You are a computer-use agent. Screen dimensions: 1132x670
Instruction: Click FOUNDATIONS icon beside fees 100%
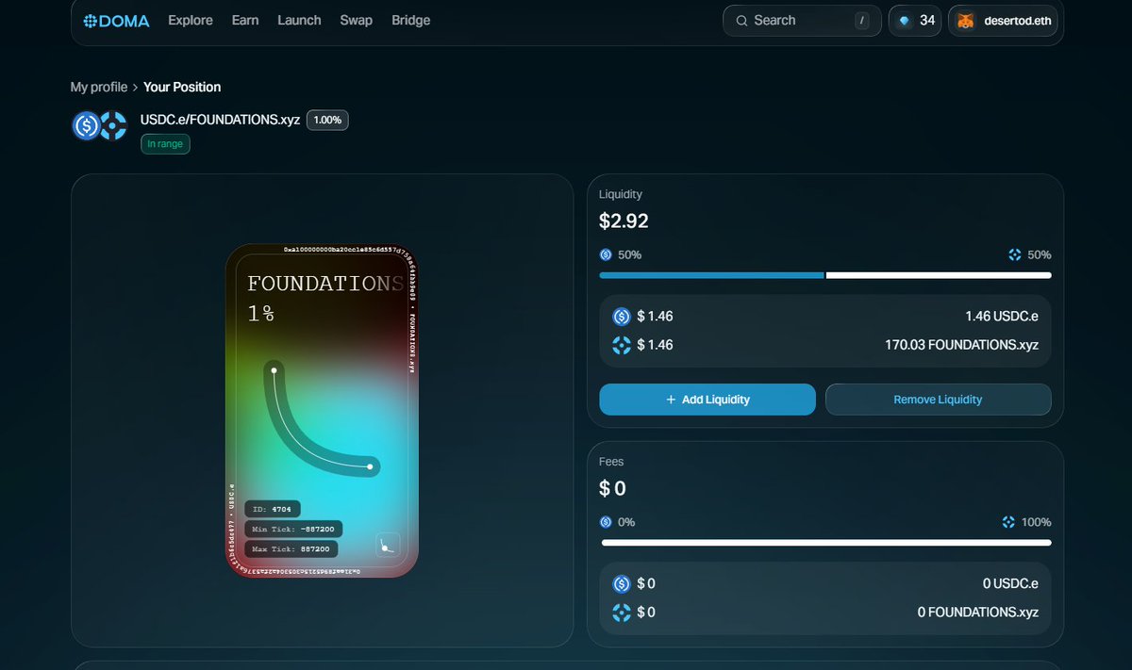(x=1009, y=522)
